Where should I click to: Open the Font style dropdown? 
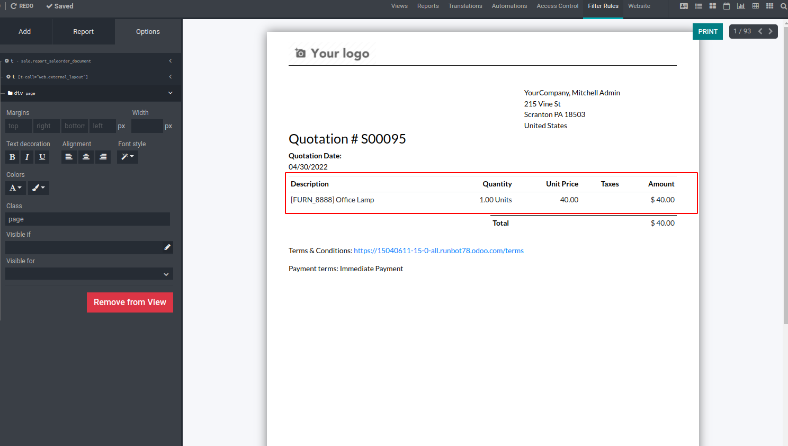coord(128,157)
